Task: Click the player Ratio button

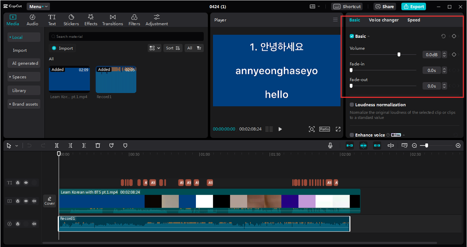Action: click(324, 129)
